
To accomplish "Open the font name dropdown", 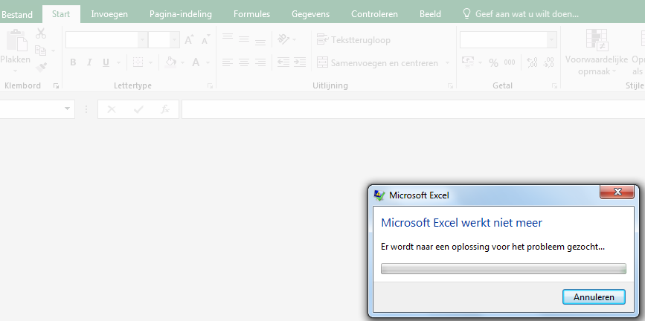I will [142, 40].
